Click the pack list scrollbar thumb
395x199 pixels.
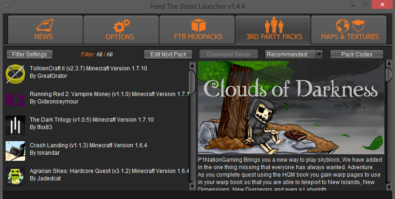pos(192,82)
